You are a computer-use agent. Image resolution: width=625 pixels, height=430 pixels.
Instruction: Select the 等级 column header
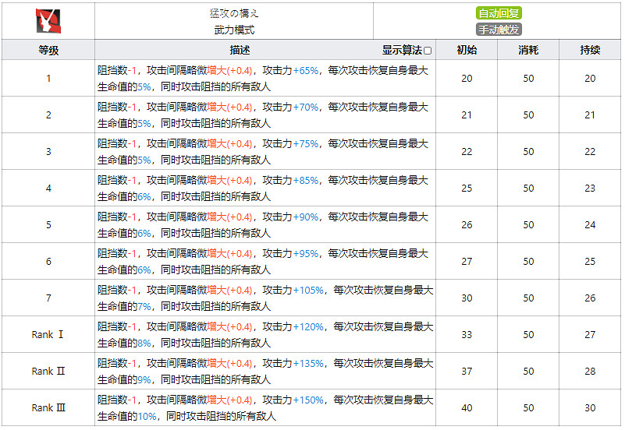[48, 50]
